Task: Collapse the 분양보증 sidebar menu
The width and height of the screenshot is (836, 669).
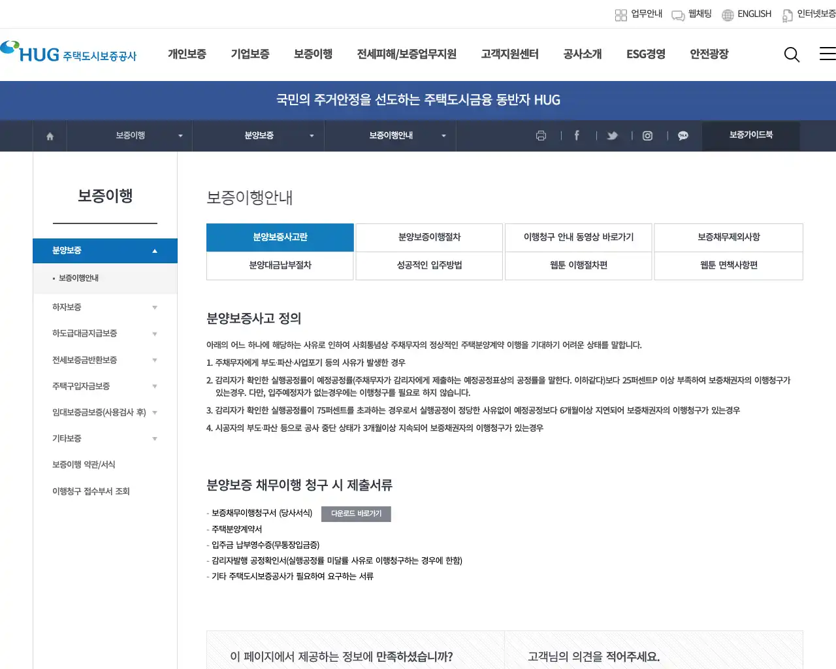Action: [x=104, y=250]
